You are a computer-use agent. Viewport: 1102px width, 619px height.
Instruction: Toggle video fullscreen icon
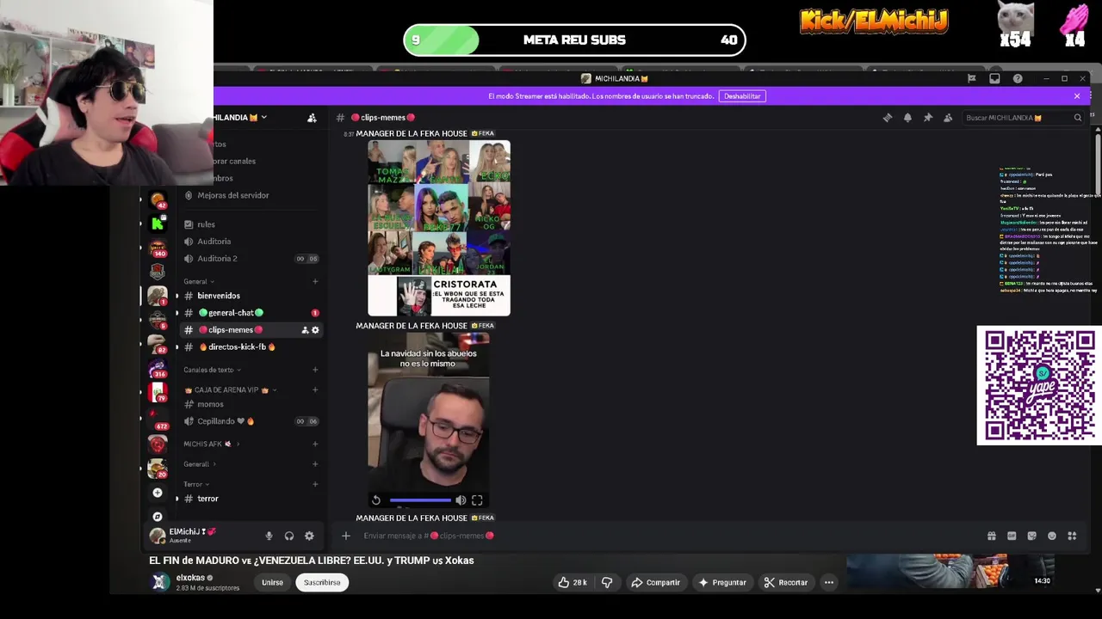[x=477, y=500]
